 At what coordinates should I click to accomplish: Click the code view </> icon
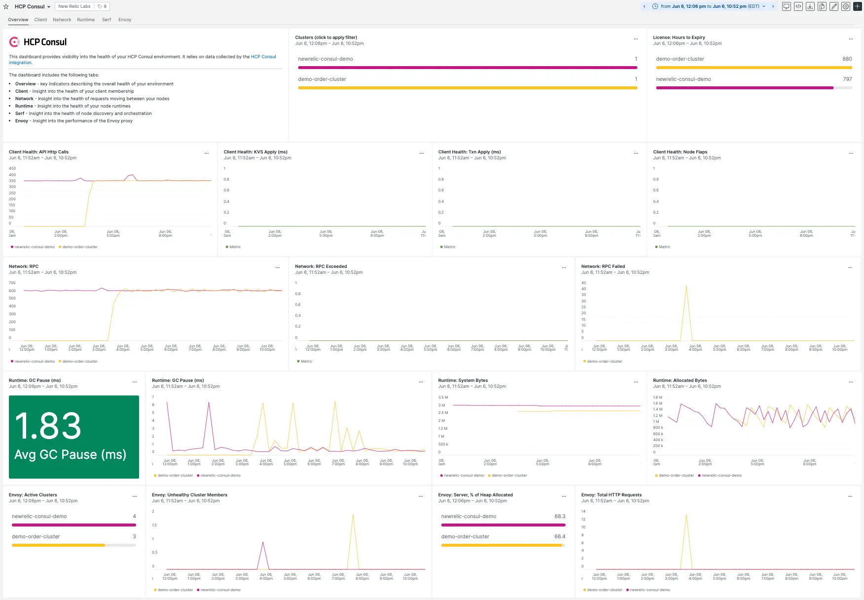(x=798, y=6)
